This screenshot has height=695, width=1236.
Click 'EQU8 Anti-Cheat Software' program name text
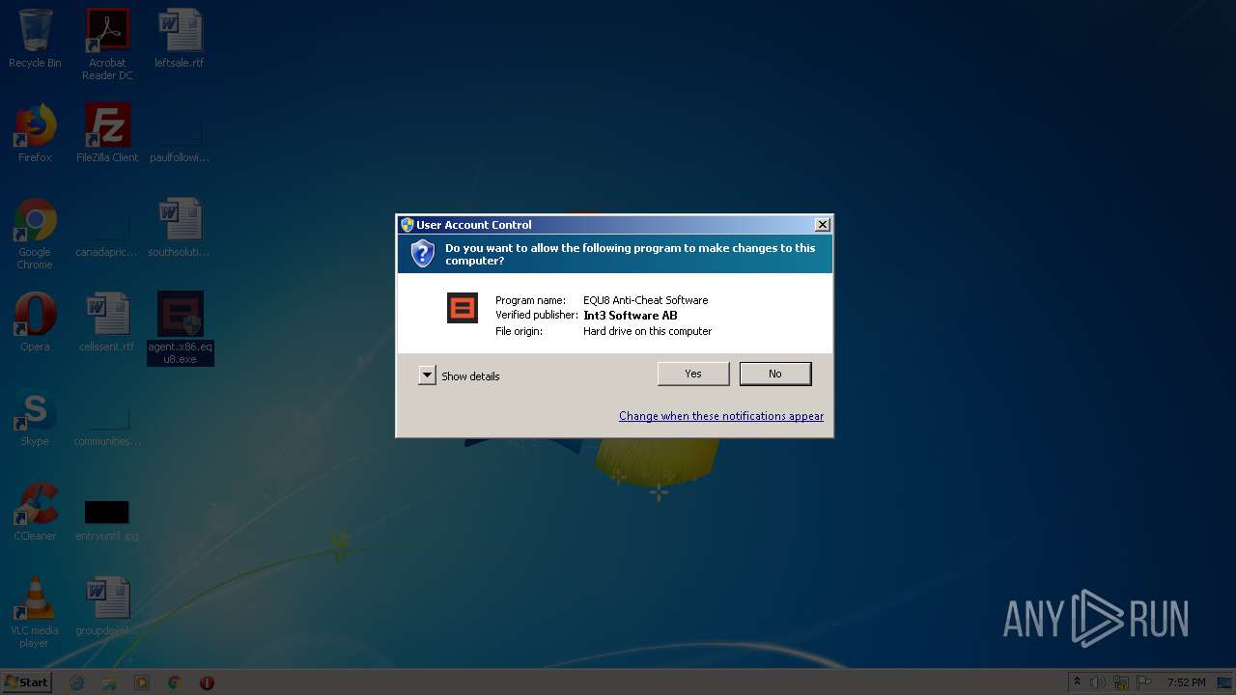pos(646,300)
